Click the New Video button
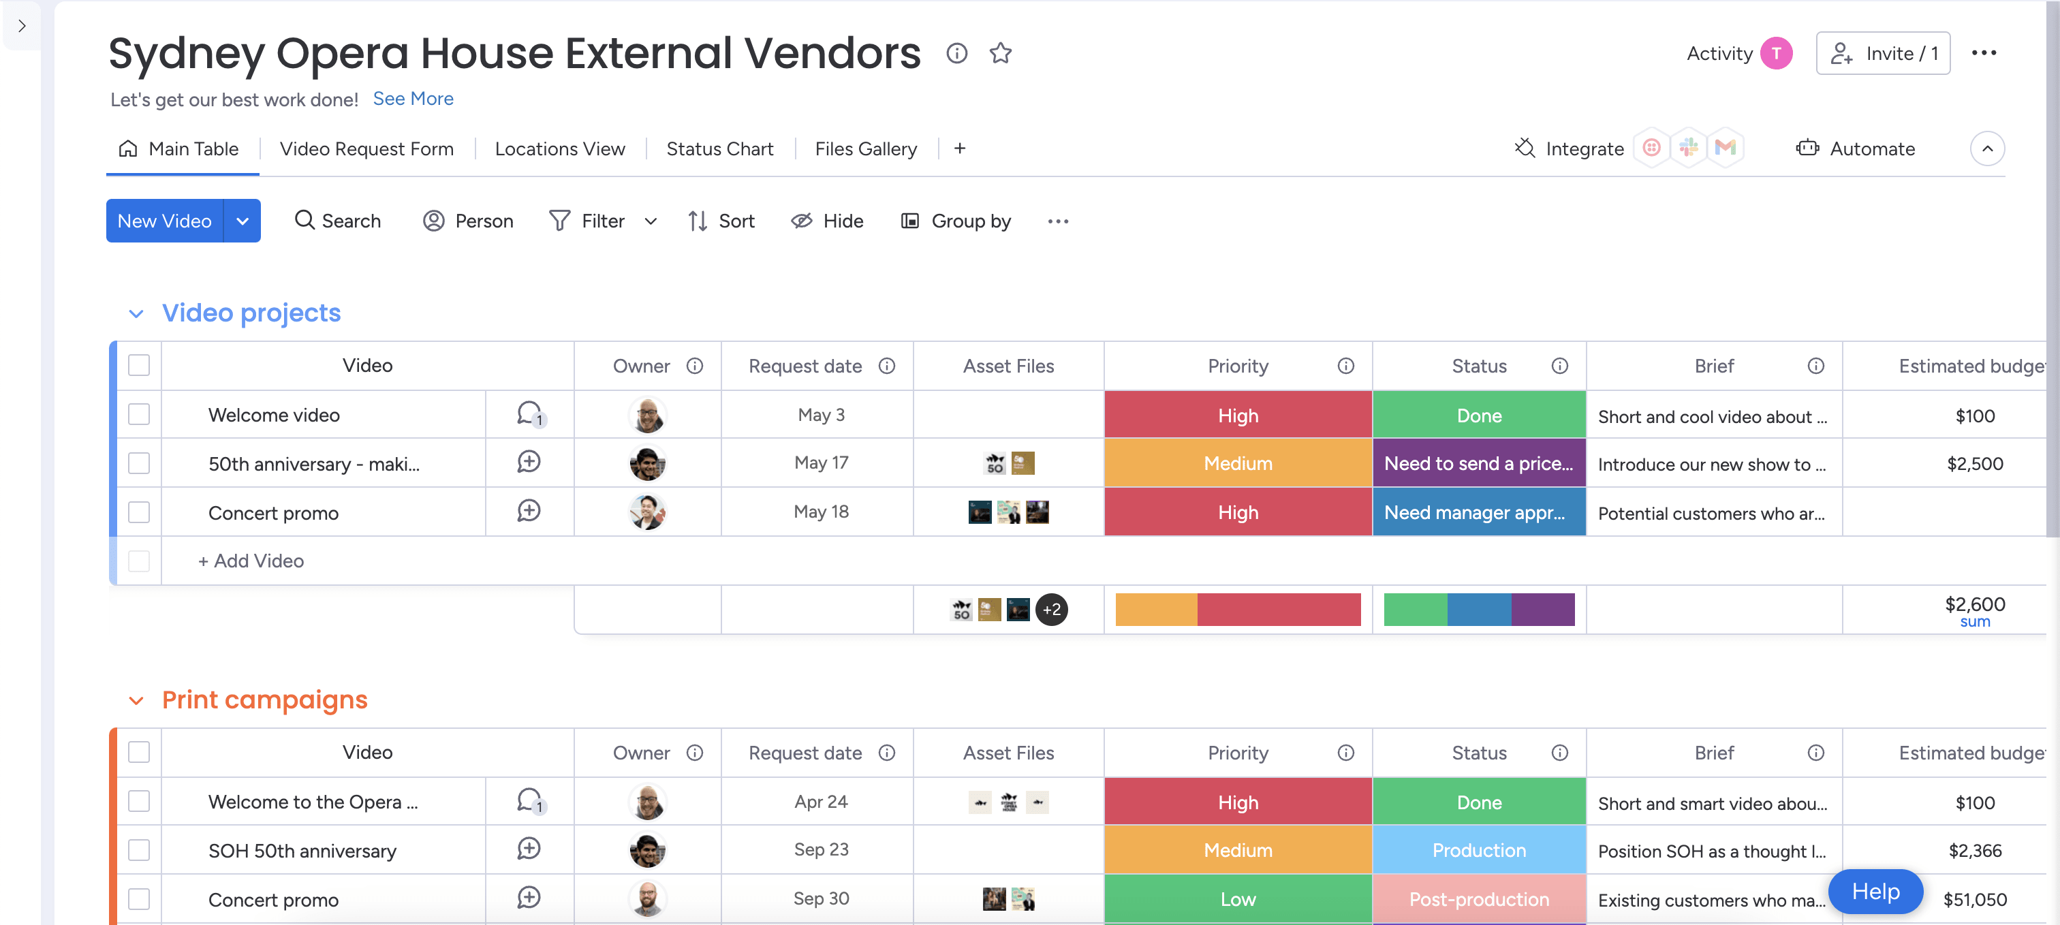Viewport: 2060px width, 925px height. [165, 221]
